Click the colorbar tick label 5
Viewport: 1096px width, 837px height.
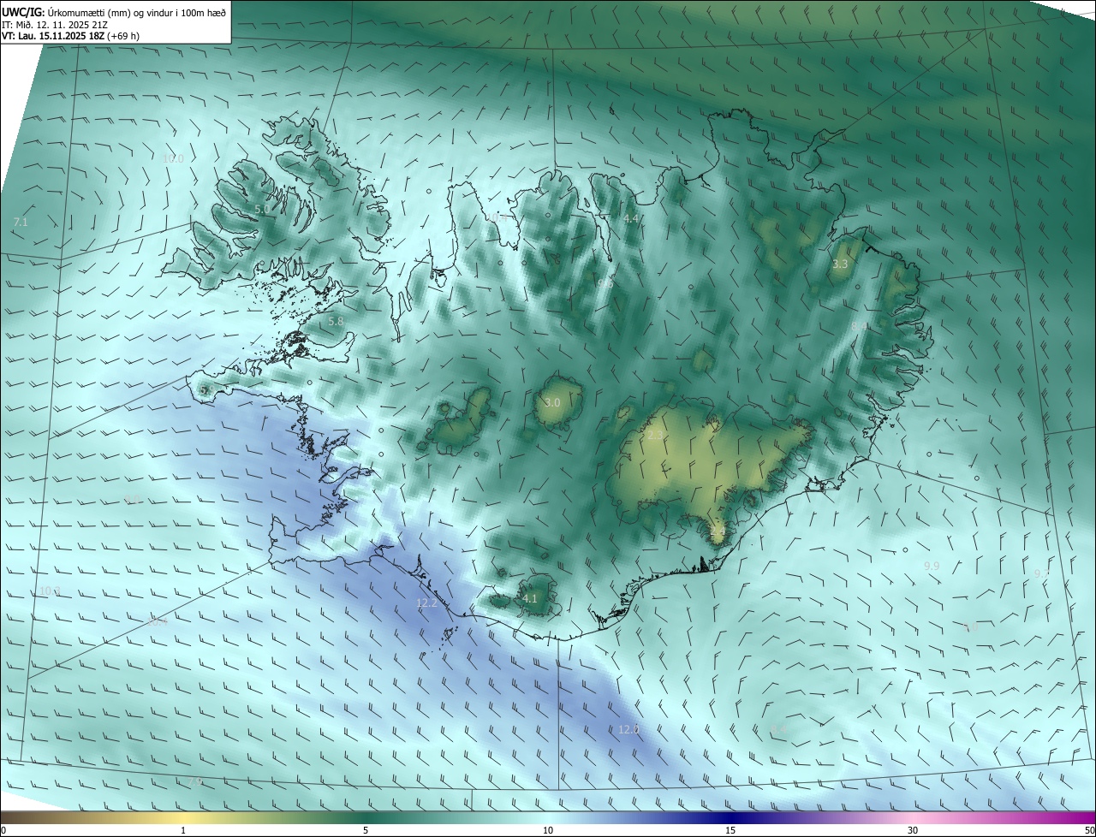tap(366, 830)
